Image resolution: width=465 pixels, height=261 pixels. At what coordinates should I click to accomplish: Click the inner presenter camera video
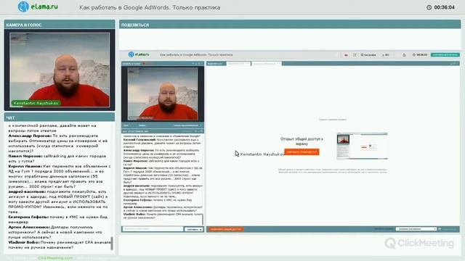click(163, 94)
